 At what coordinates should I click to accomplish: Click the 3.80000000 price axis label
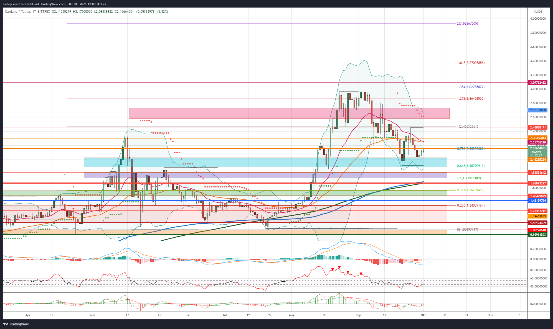coord(538,33)
